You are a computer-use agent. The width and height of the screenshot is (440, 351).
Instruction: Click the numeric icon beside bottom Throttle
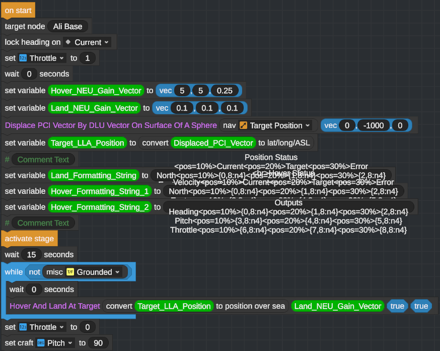(23, 327)
